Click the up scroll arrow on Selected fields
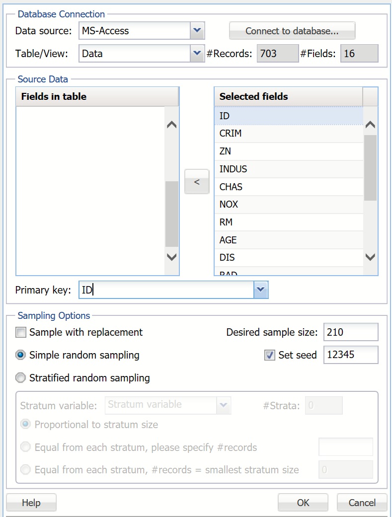Viewport: 392px width, 517px height. point(370,125)
